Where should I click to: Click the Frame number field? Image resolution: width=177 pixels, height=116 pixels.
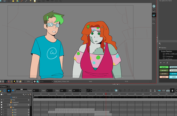[36, 91]
